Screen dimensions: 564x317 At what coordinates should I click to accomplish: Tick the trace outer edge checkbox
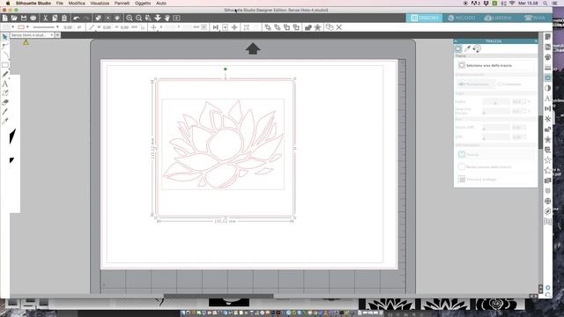(462, 166)
